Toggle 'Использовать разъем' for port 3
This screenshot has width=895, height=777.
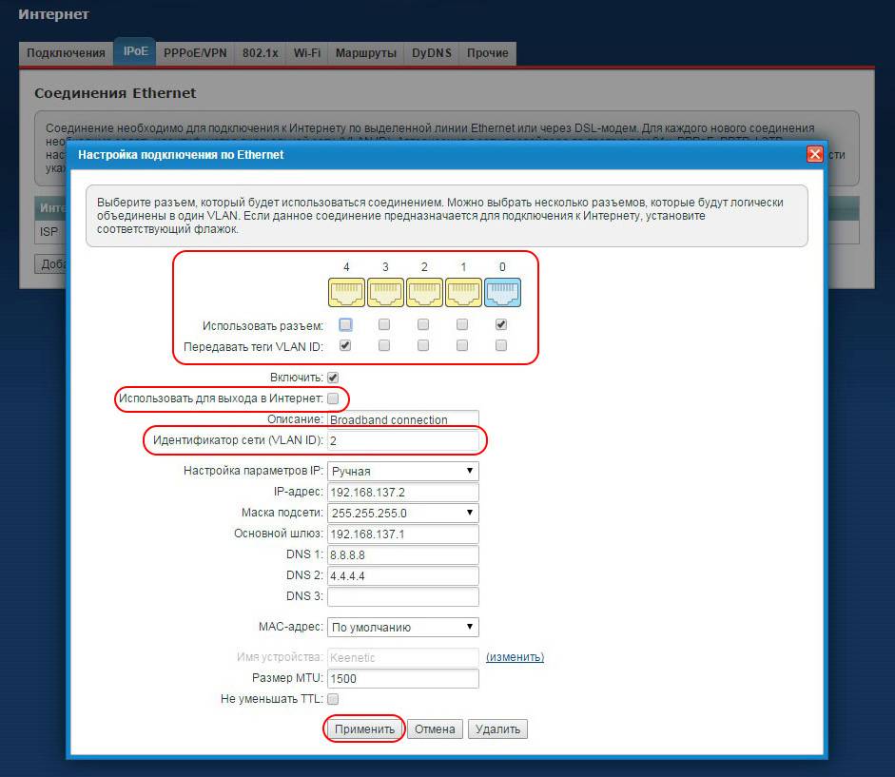[384, 325]
